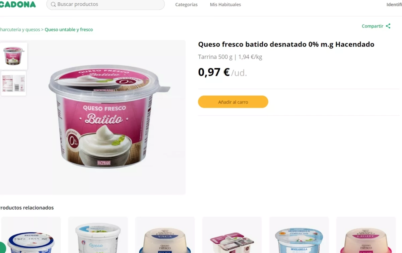
Task: Focus the Buscar productos search field
Action: (x=106, y=5)
